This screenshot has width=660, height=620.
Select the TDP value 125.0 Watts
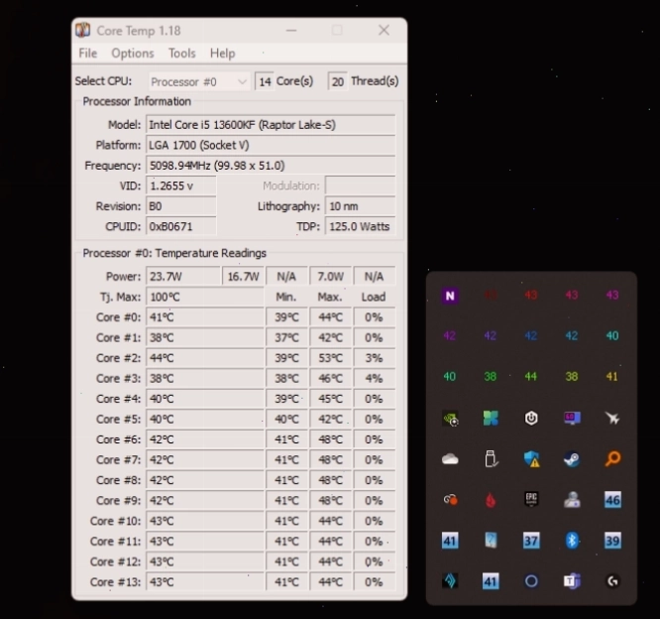coord(361,227)
